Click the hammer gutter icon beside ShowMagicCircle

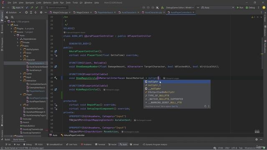[x=55, y=78]
